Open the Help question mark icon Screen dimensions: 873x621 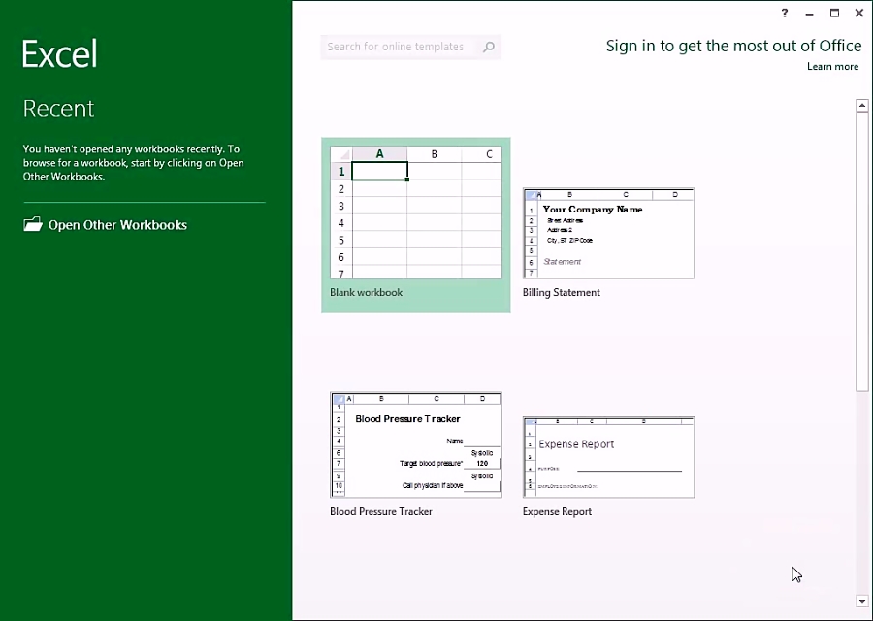pyautogui.click(x=785, y=13)
